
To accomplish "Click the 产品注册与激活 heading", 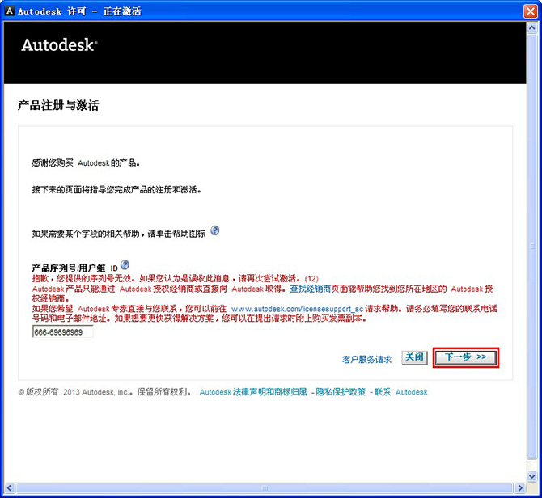I will [x=58, y=105].
